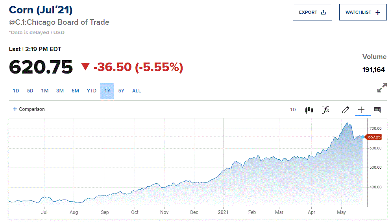Click the selected 1Y range tab
390x223 pixels.
[x=107, y=91]
